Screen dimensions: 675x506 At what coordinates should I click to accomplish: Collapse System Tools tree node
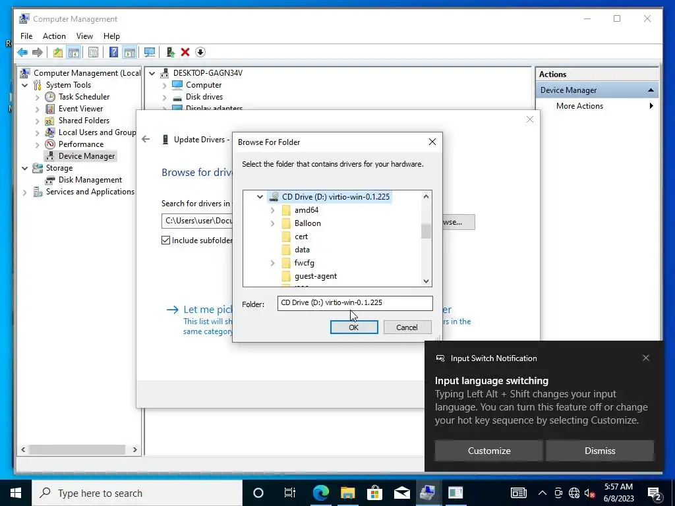tap(25, 85)
